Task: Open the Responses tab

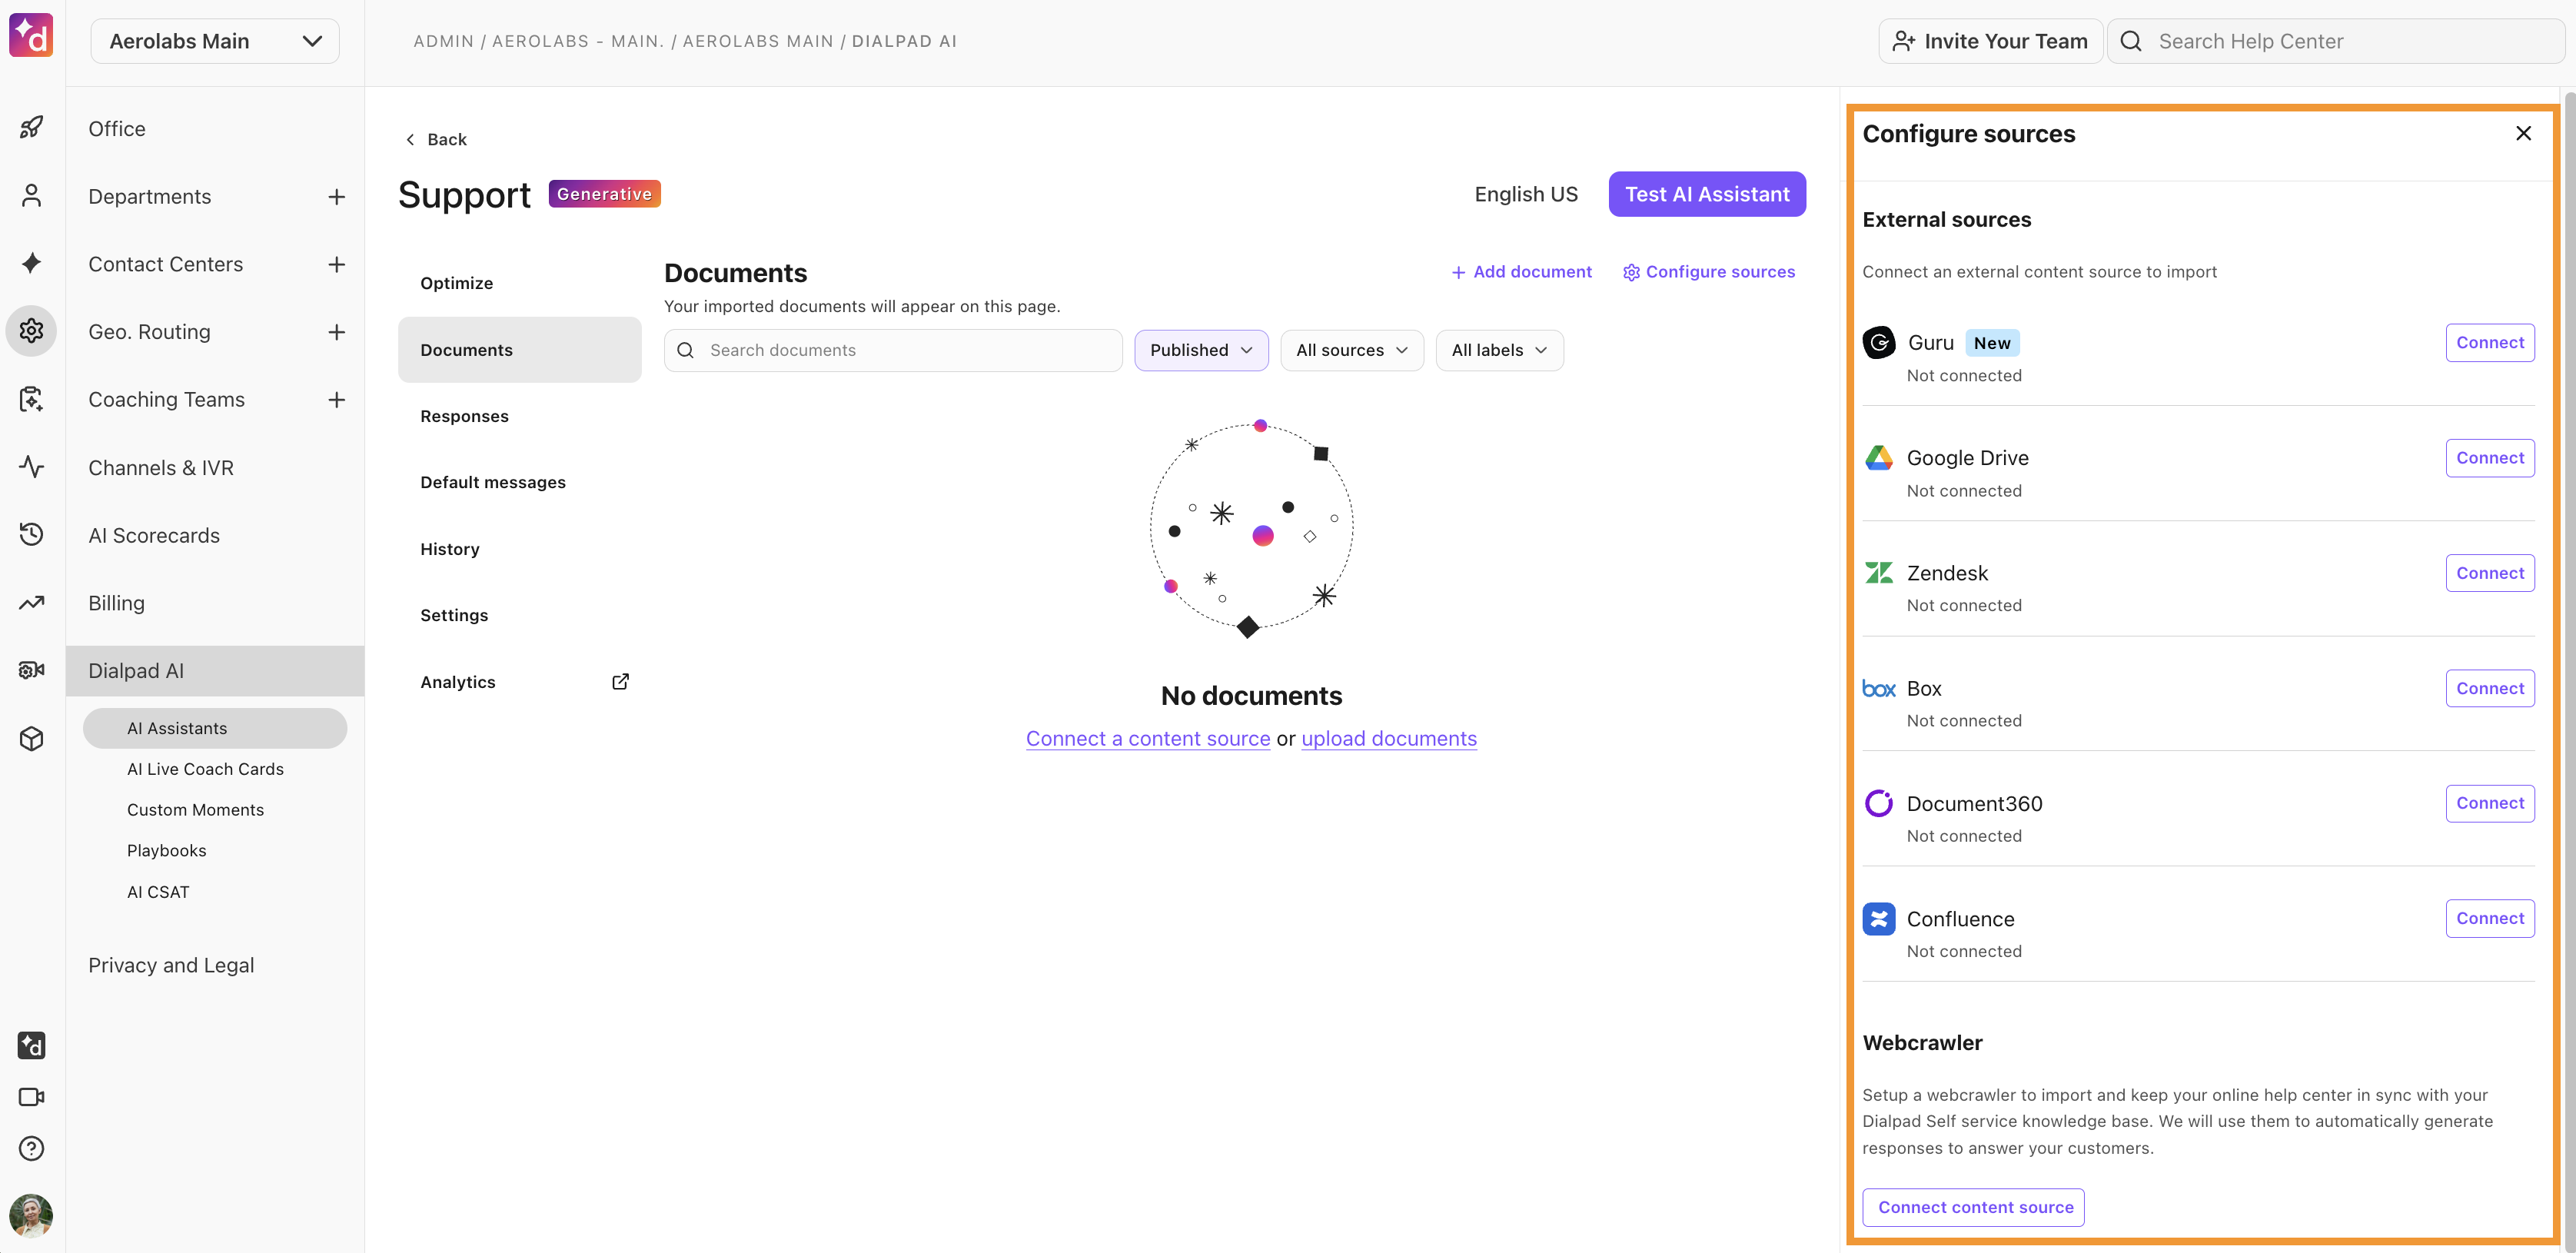Action: [x=519, y=416]
